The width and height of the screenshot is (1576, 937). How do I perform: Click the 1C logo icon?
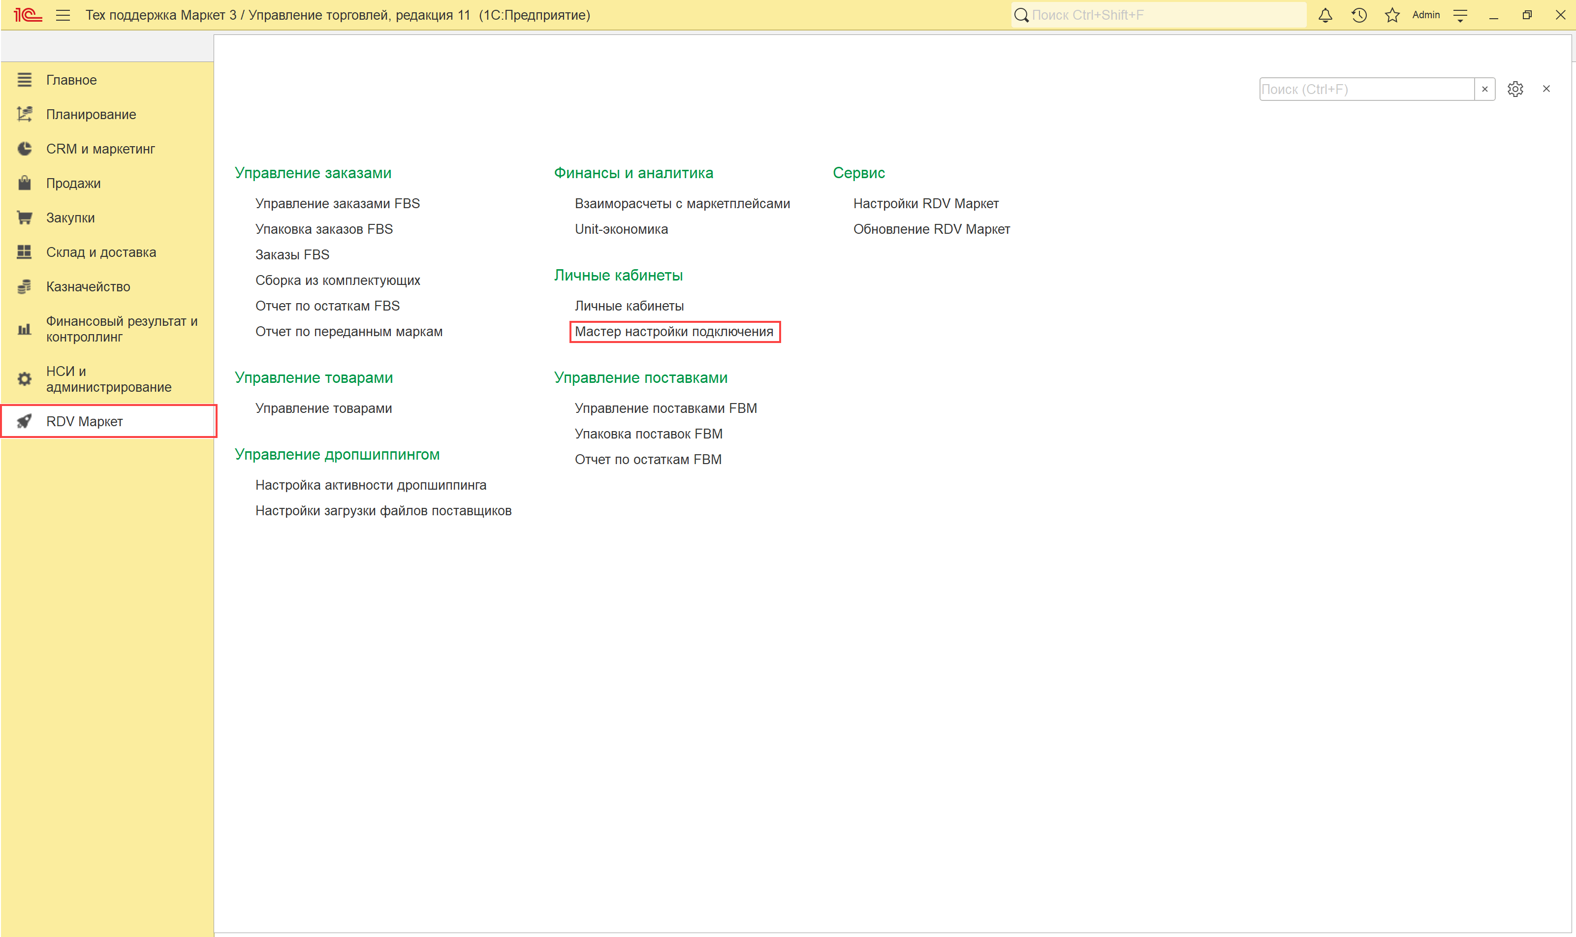tap(28, 15)
